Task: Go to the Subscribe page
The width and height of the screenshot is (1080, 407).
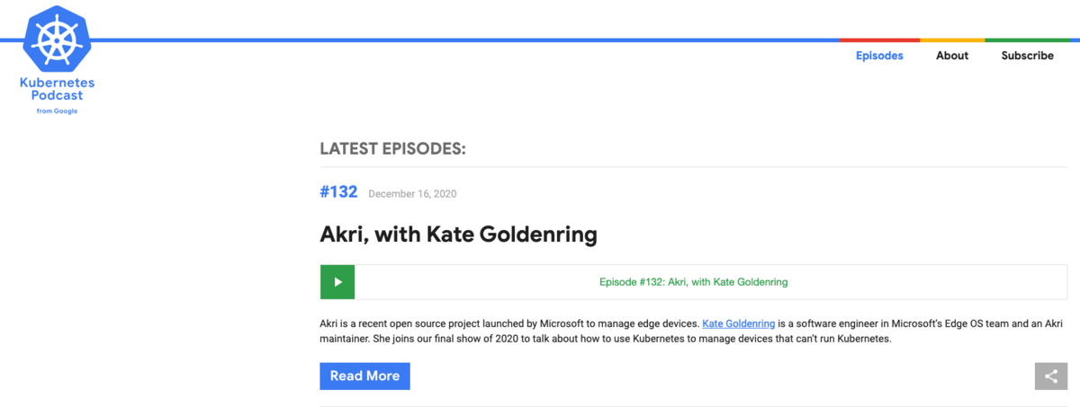Action: click(x=1027, y=56)
